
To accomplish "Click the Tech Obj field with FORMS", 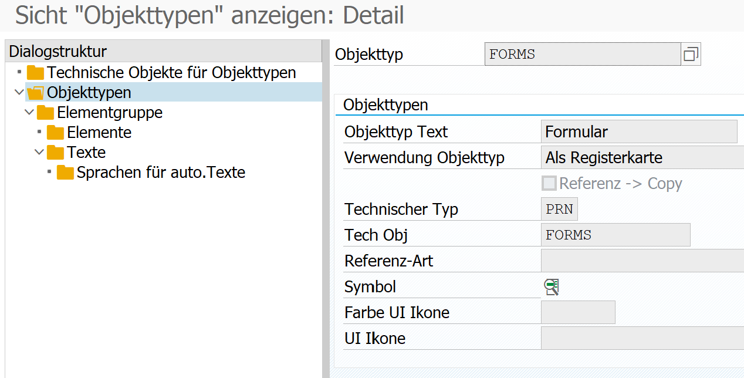I will click(x=616, y=235).
